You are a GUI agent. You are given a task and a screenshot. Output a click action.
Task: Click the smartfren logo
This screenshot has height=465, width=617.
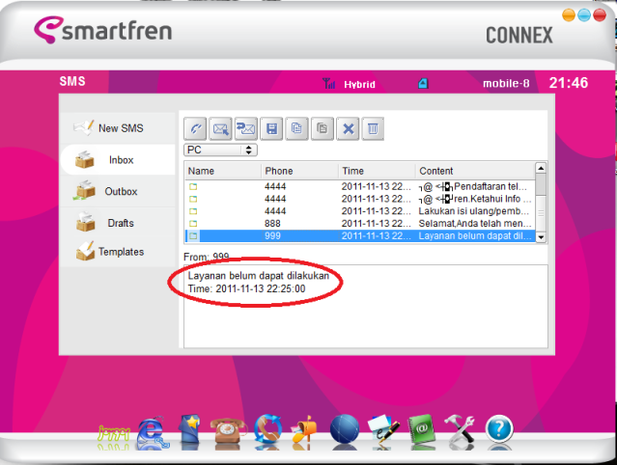coord(103,30)
